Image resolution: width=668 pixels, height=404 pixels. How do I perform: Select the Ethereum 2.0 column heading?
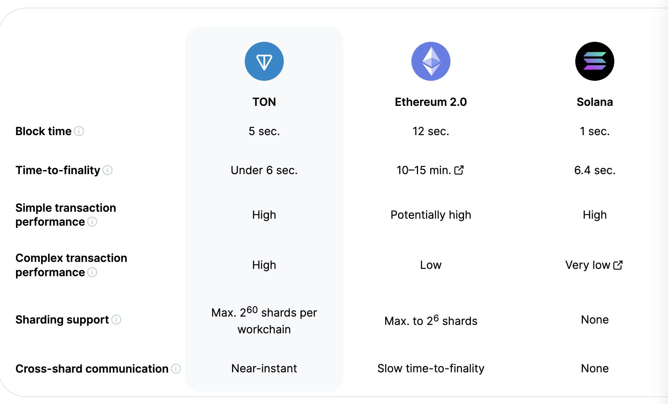[x=431, y=102]
